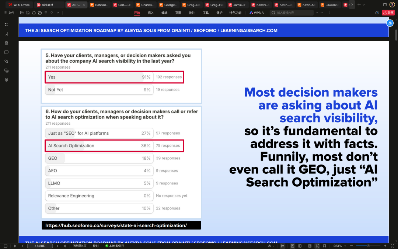Open the 保护 ribbon tab
Image resolution: width=398 pixels, height=249 pixels.
[219, 13]
